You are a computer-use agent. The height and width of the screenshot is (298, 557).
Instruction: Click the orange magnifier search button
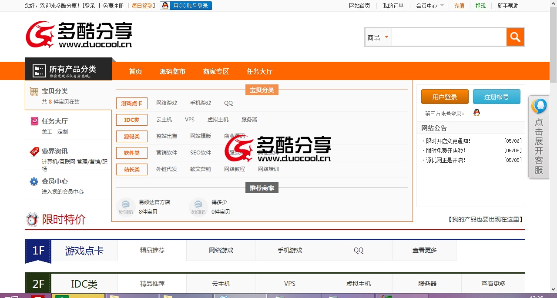[x=515, y=37]
